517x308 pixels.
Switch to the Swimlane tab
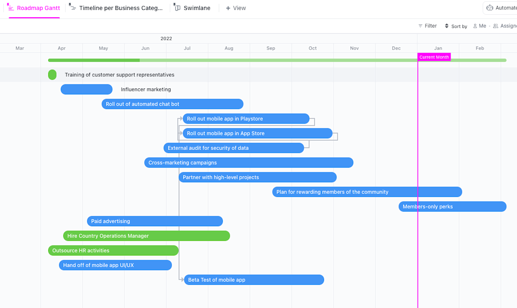click(193, 7)
